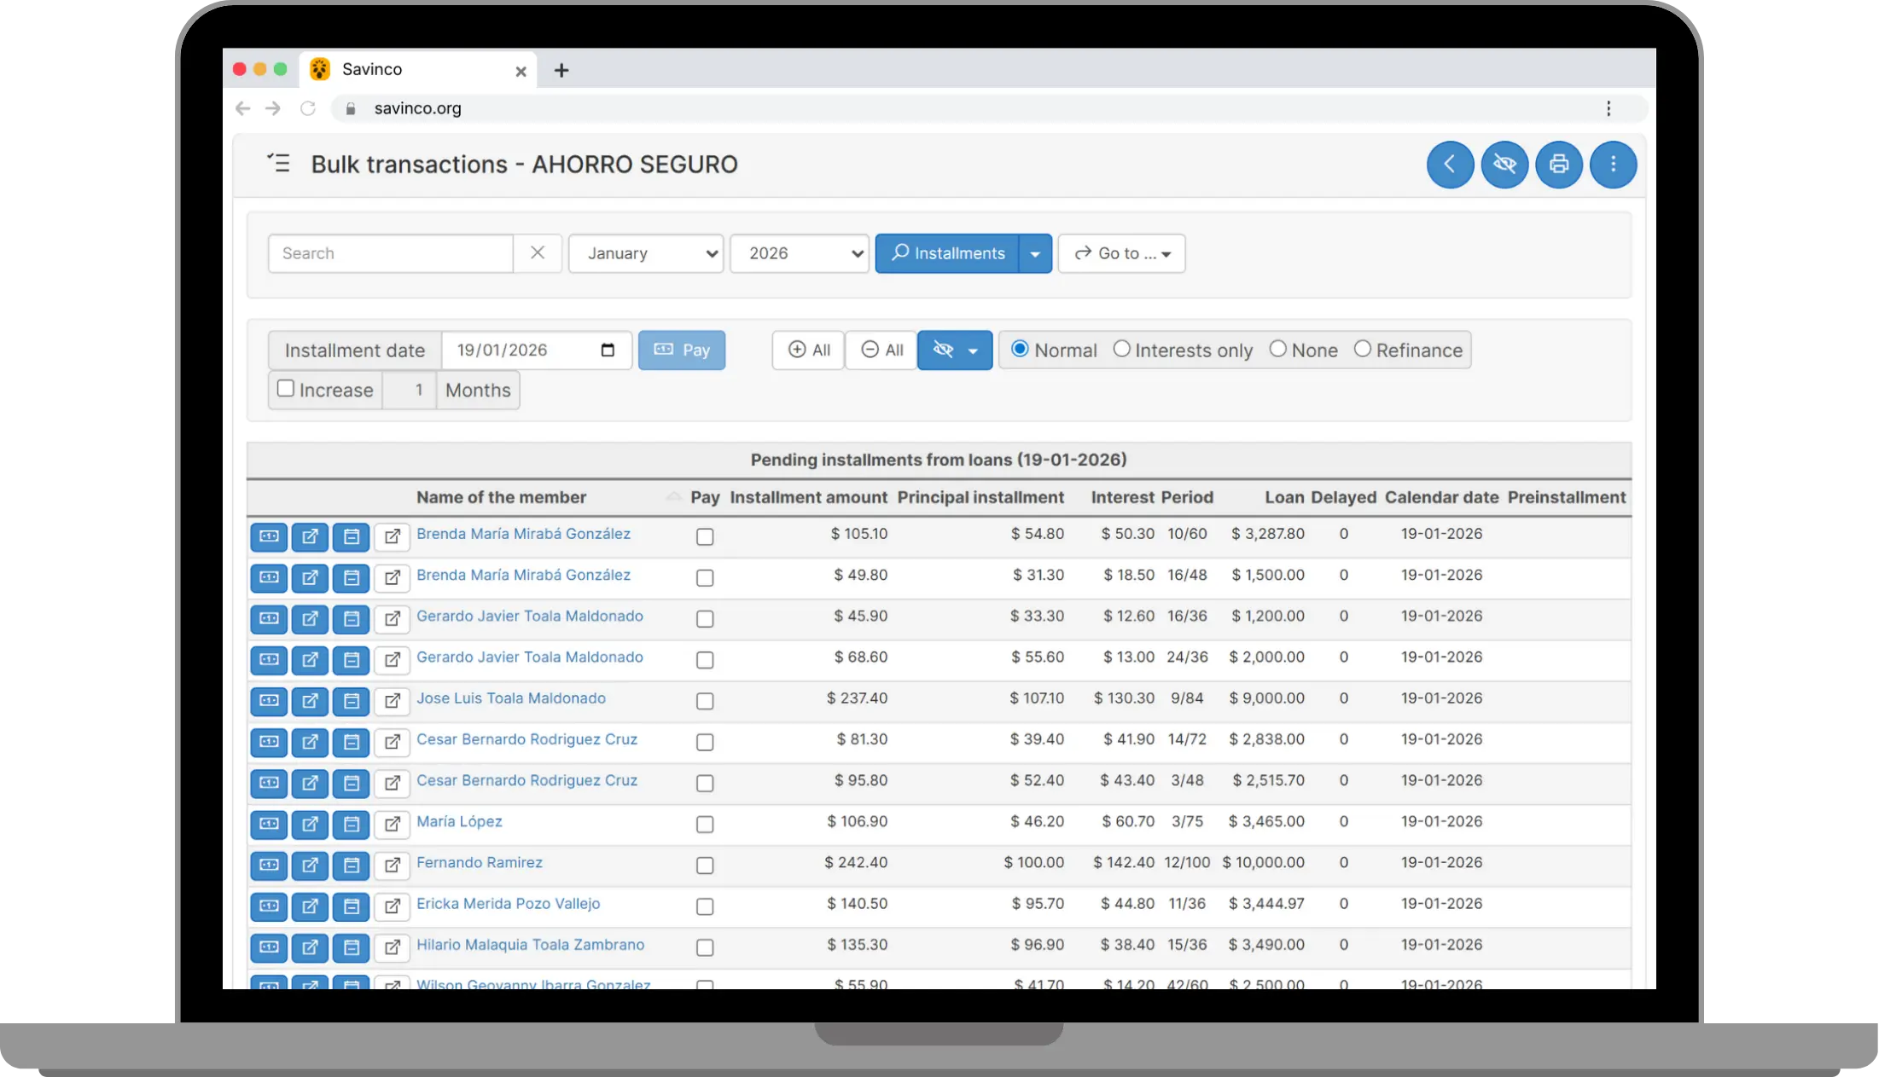The image size is (1879, 1077).
Task: Open the January month dropdown
Action: 645,253
